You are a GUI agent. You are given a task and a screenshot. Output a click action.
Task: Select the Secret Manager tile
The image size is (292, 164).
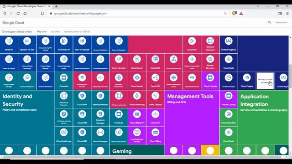click(x=100, y=136)
